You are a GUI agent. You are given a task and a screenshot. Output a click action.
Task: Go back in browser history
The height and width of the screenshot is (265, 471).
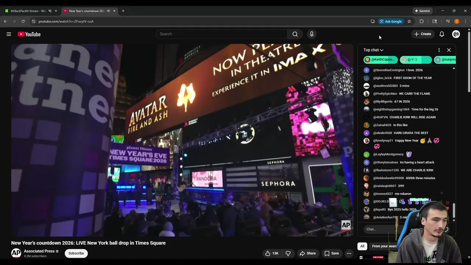pyautogui.click(x=6, y=21)
